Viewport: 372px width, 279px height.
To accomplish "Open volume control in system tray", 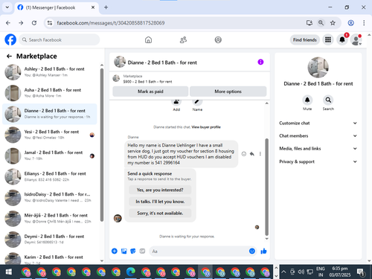I will 301,272.
